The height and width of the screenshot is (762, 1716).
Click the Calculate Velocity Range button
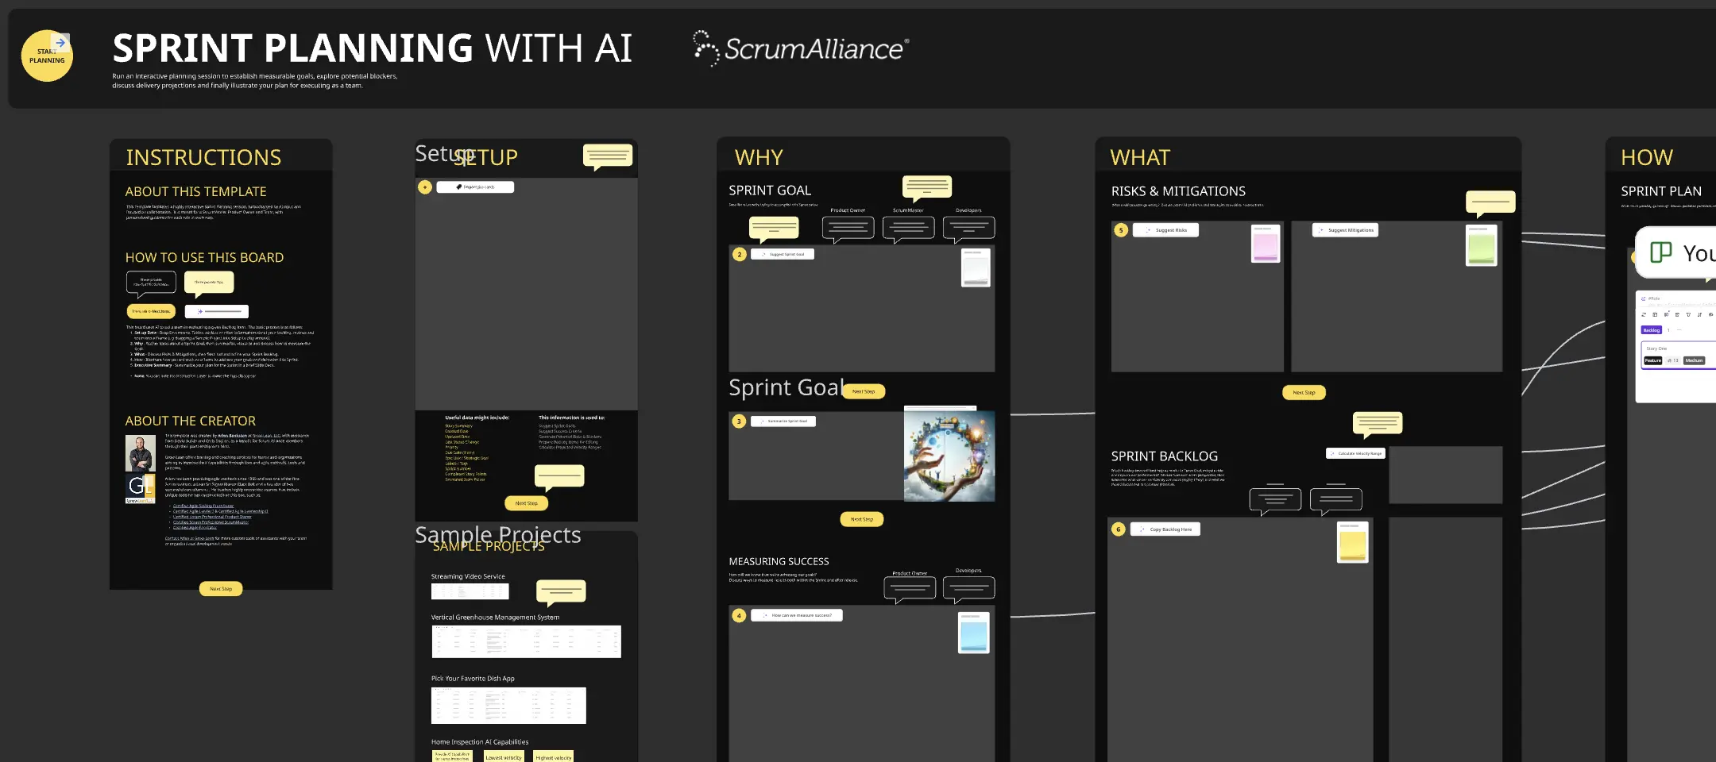pos(1355,454)
